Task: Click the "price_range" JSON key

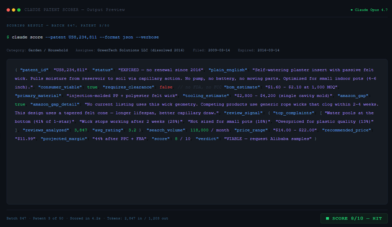Action: [x=251, y=130]
